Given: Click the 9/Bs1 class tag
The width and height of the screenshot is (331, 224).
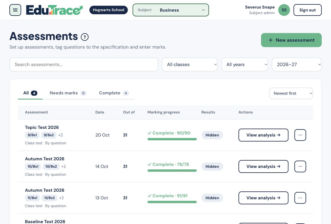Looking at the screenshot, I should [32, 135].
